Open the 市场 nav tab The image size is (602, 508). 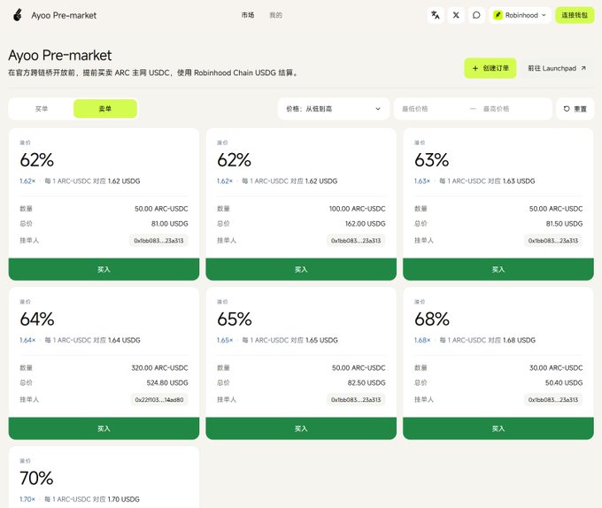(248, 15)
